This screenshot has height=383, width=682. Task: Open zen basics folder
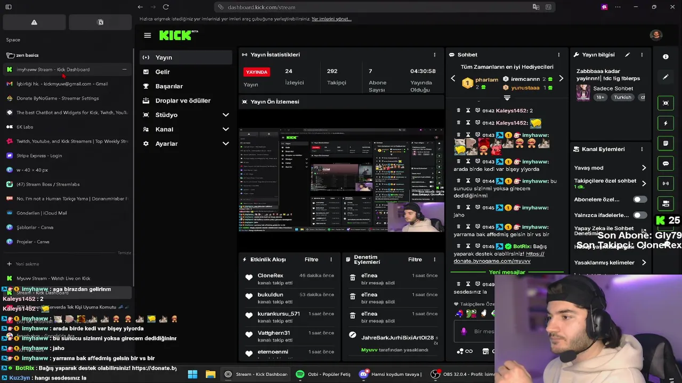click(67, 55)
